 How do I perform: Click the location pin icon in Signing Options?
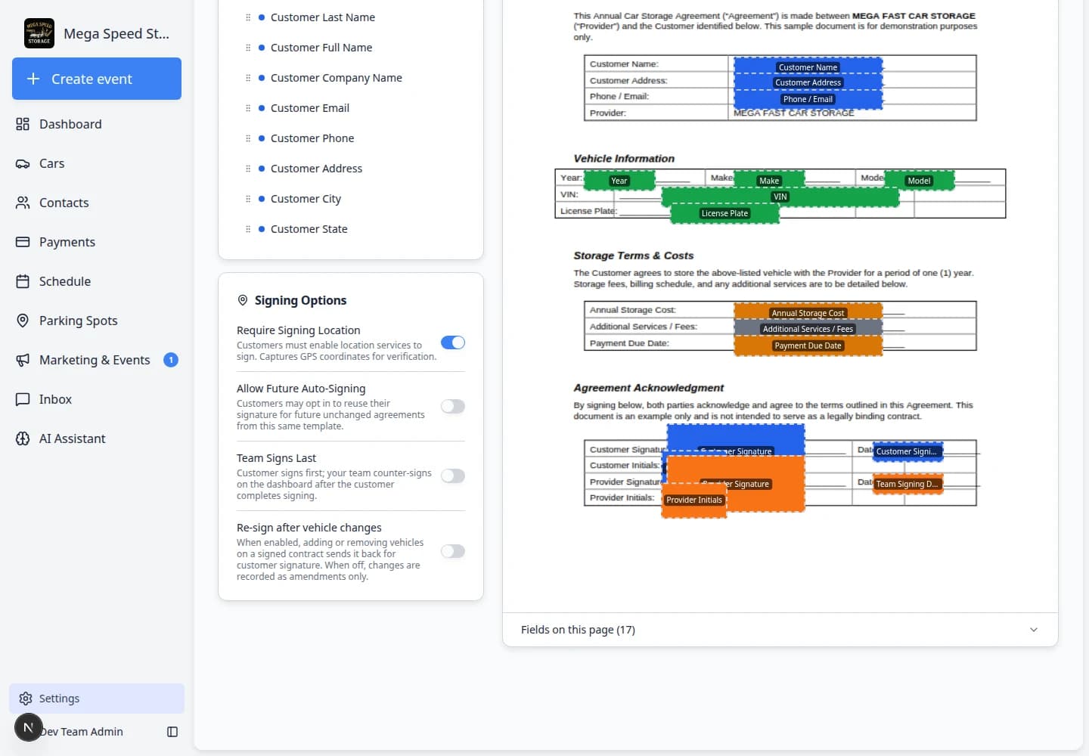tap(243, 300)
